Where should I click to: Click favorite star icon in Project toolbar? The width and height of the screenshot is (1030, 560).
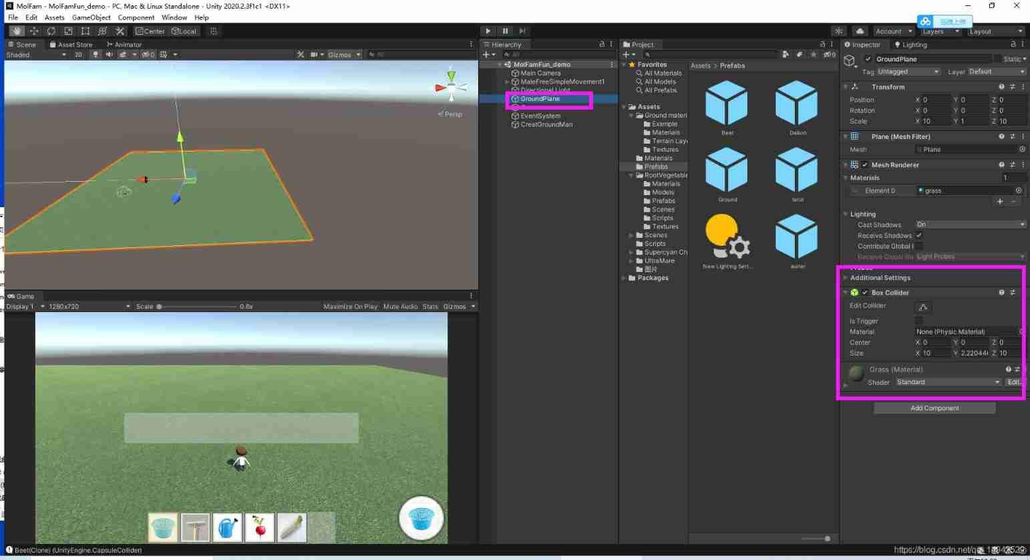(x=814, y=55)
